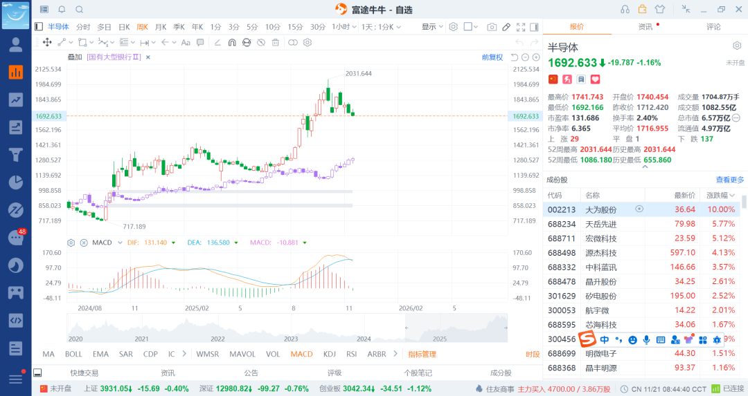Open notifications bell in title bar
Screen dimensions: 748x396
pyautogui.click(x=62, y=10)
